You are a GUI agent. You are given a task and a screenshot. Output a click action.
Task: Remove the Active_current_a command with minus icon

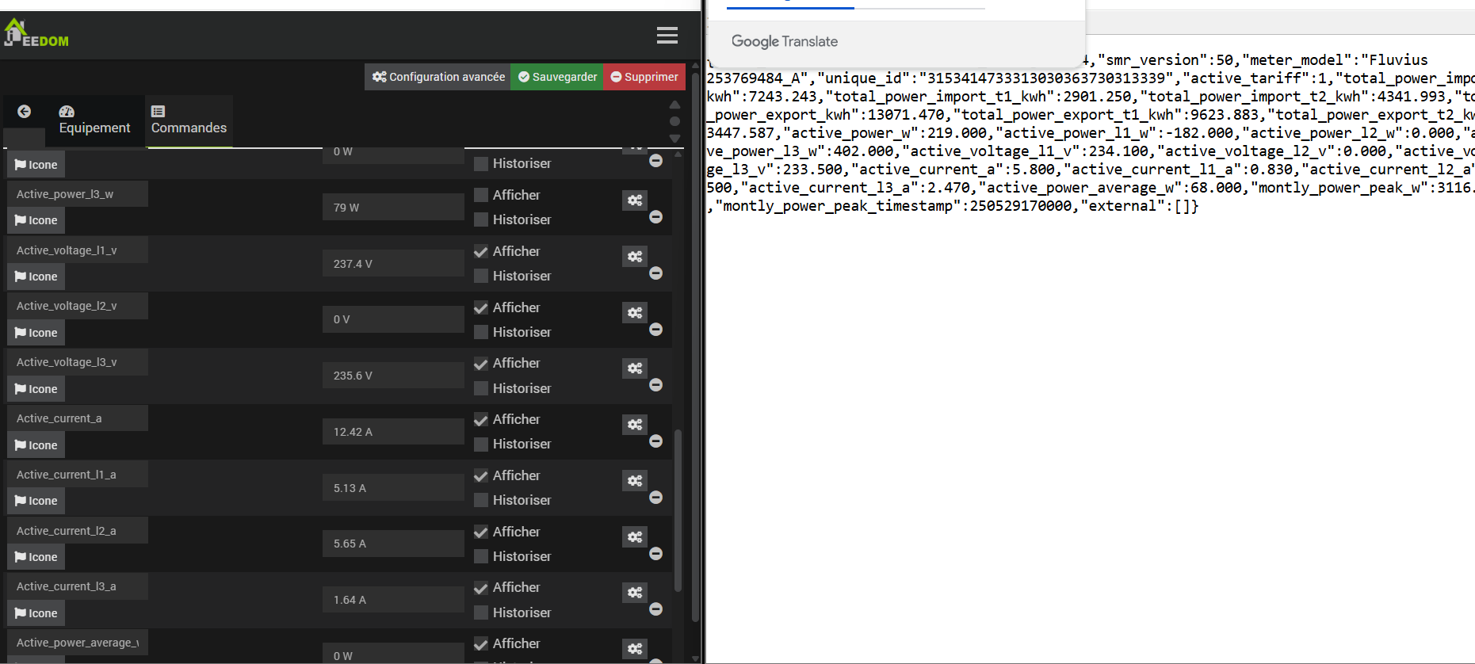coord(655,441)
